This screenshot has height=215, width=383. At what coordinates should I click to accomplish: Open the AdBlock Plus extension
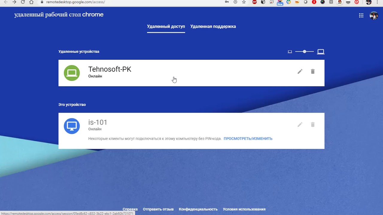[254, 2]
